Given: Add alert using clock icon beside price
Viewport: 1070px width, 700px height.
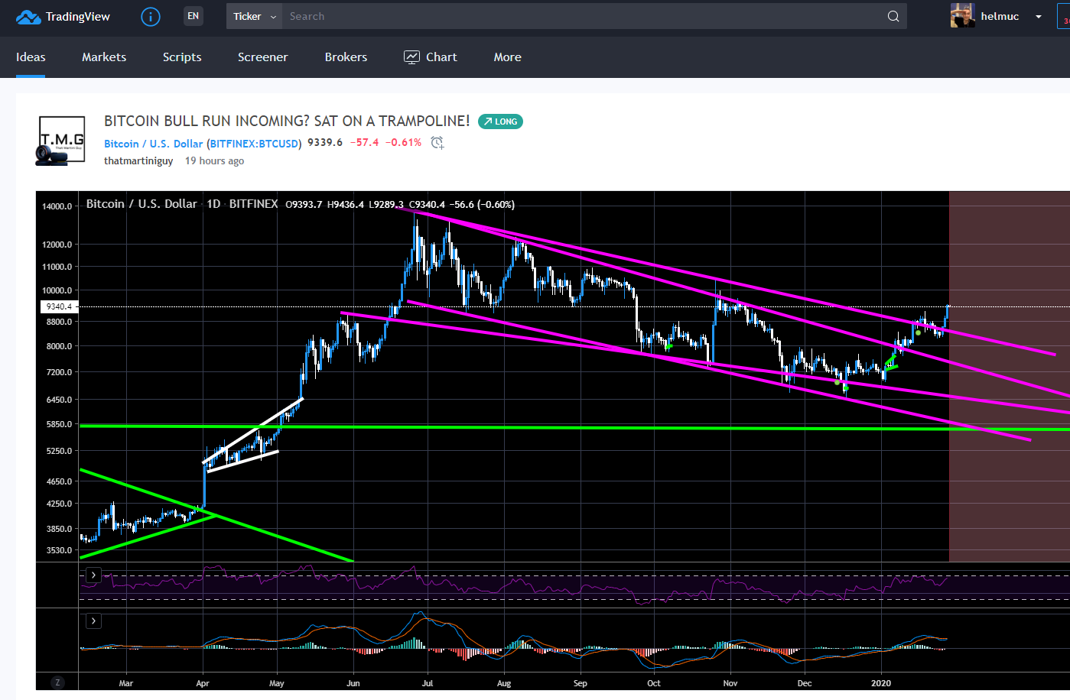Looking at the screenshot, I should (437, 143).
